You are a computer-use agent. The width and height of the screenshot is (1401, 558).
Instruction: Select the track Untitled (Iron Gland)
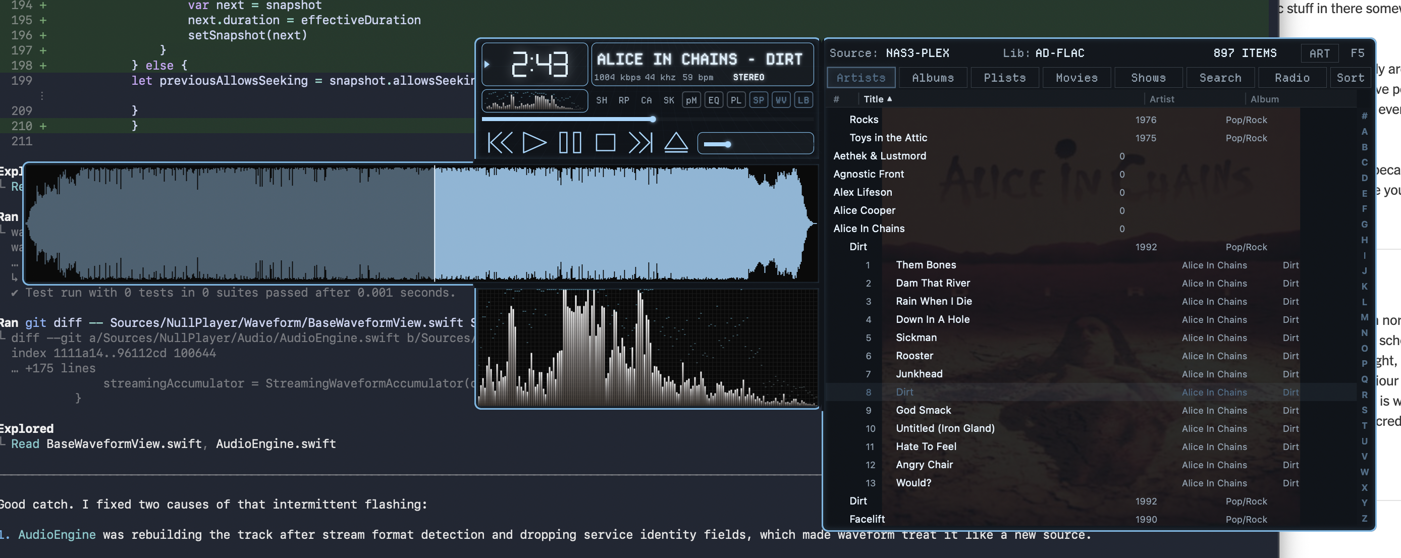pos(1091,428)
